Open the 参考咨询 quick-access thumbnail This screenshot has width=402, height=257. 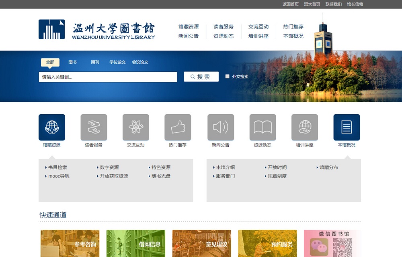[x=70, y=243]
